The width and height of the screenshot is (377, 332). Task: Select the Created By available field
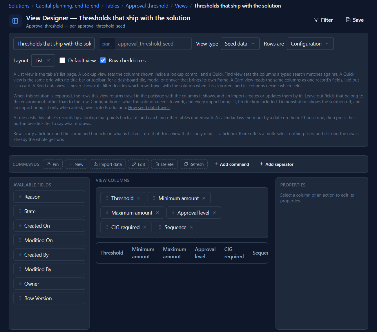point(49,255)
